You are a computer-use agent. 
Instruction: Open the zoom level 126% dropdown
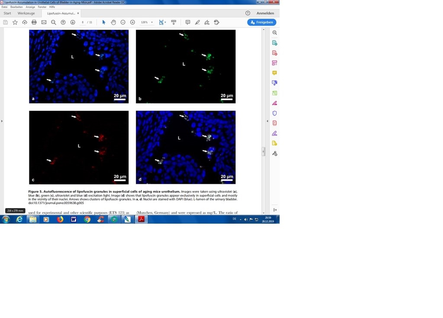147,22
